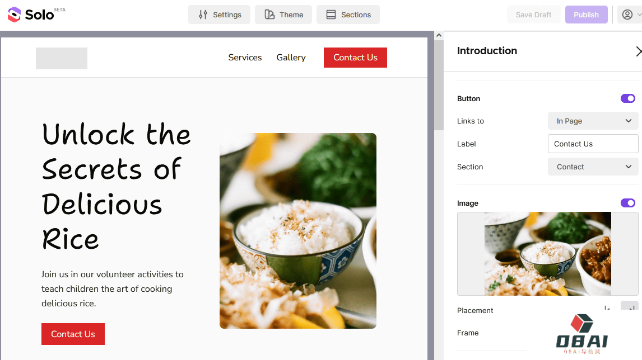Open the Sections panel
This screenshot has height=360, width=642.
[x=348, y=15]
